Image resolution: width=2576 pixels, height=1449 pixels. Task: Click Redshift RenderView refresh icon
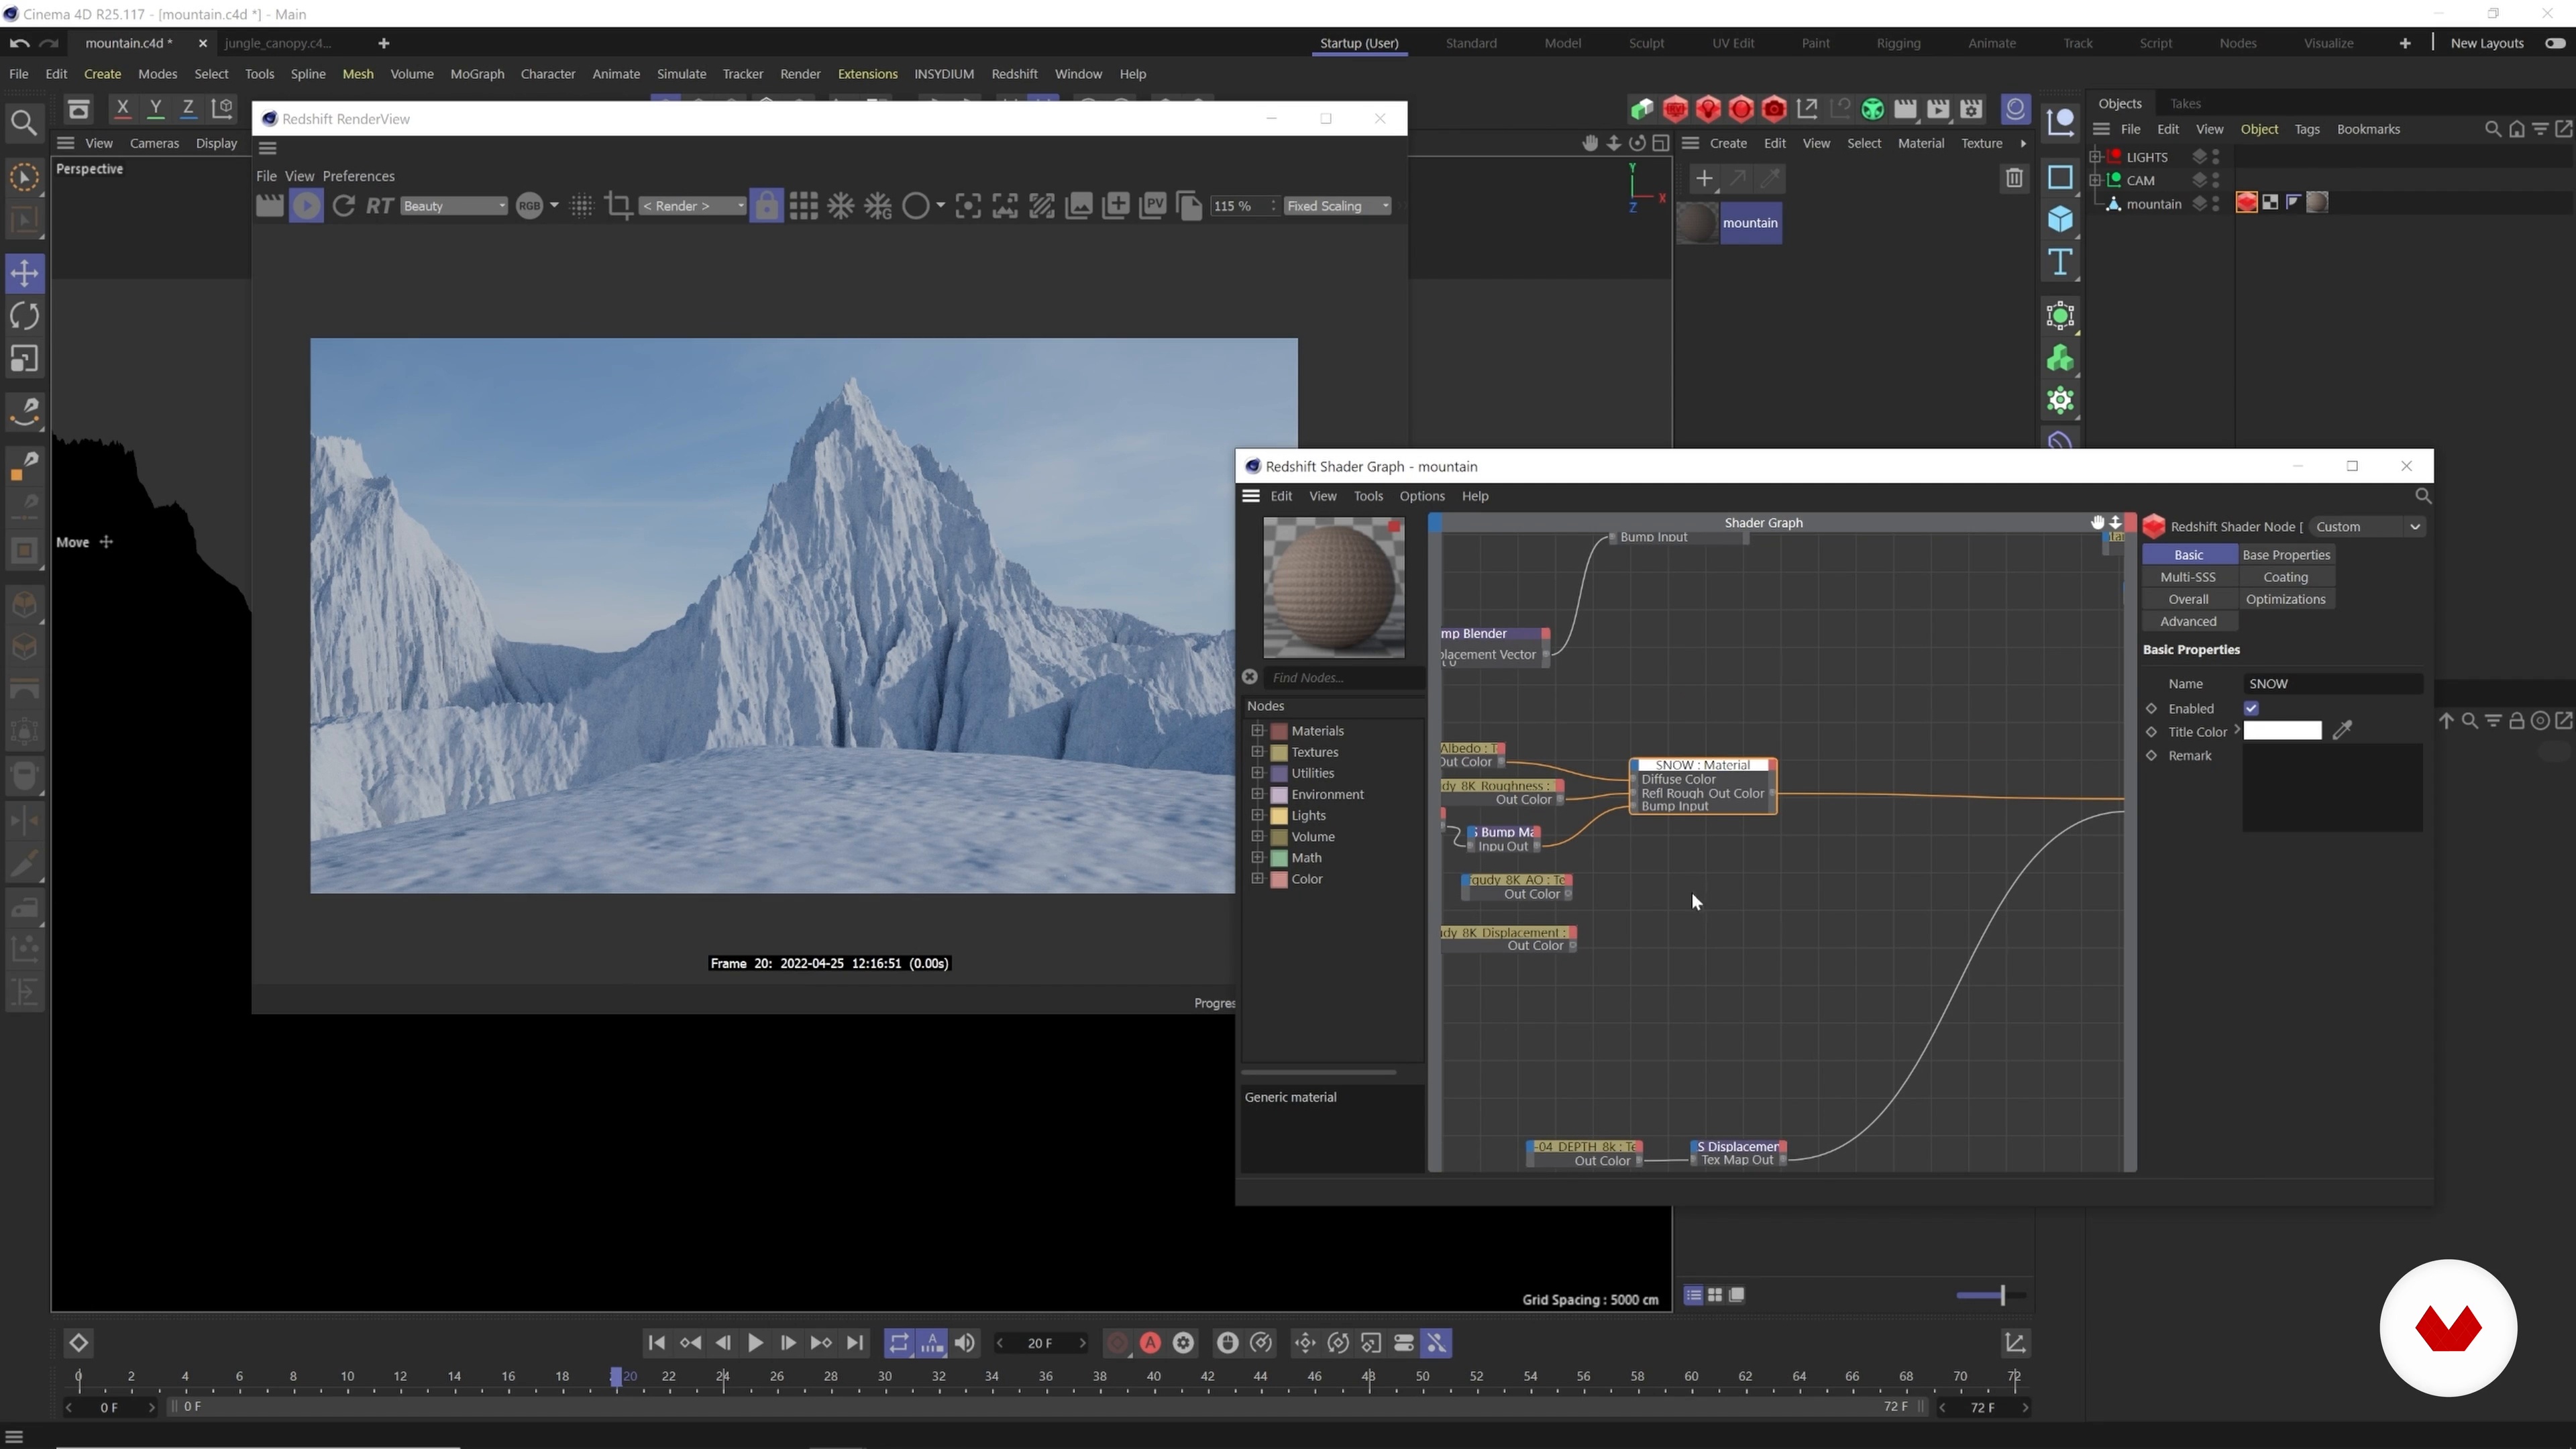click(x=343, y=206)
